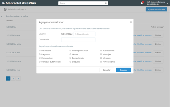Click the Administradores group icon

coord(5,9)
